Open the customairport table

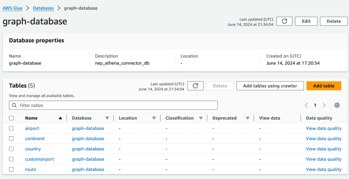click(x=40, y=159)
